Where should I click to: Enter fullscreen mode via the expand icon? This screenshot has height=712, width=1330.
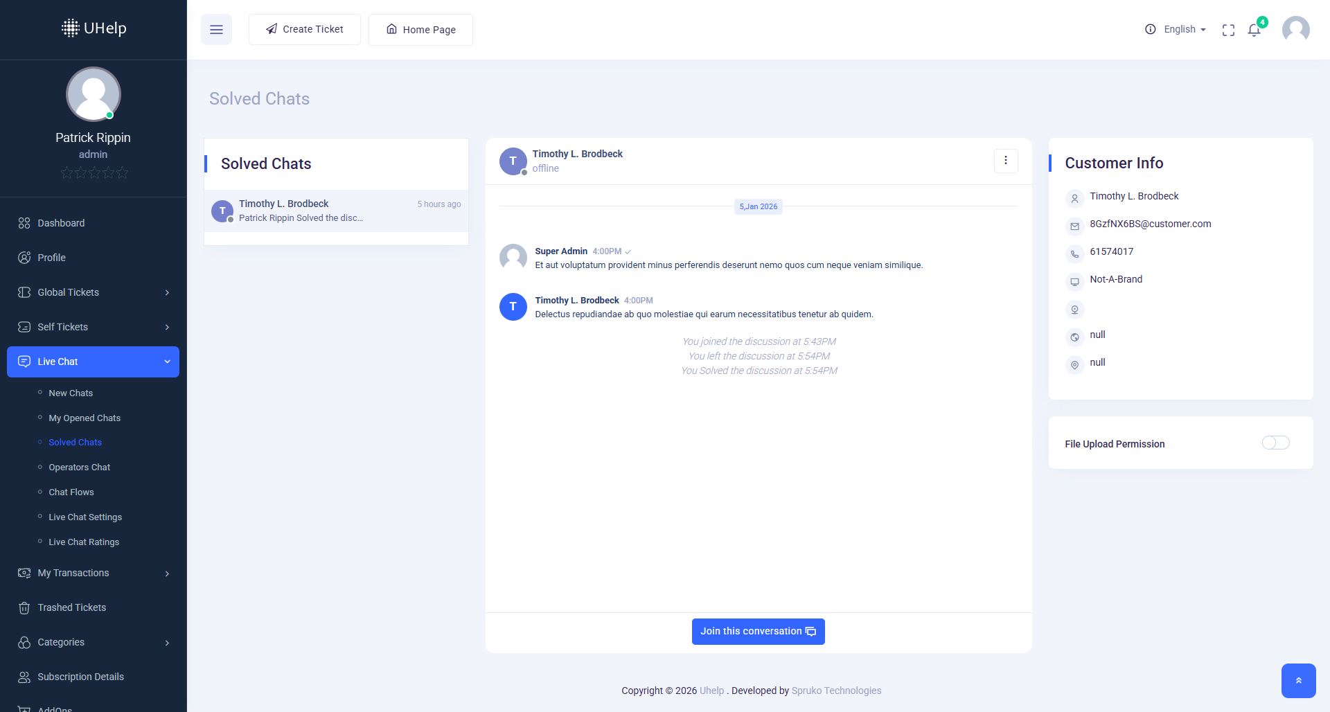(x=1228, y=30)
